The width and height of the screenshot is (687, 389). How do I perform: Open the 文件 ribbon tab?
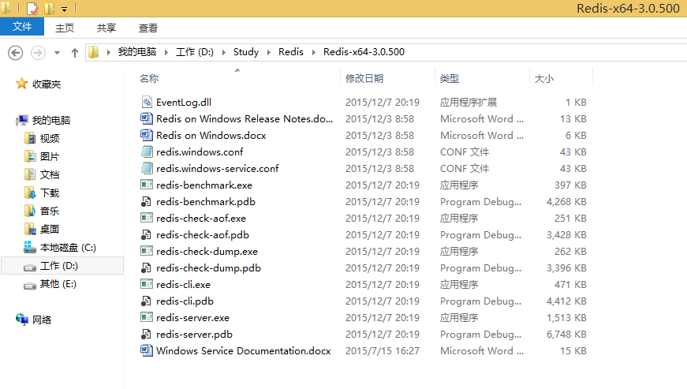point(22,26)
